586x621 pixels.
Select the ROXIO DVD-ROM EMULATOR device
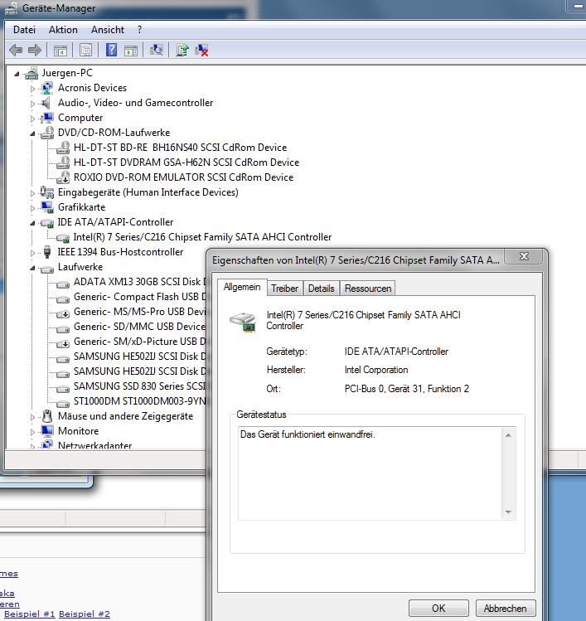point(183,177)
